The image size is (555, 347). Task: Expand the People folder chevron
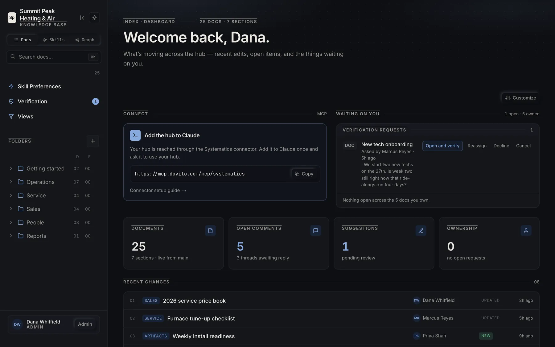click(11, 222)
